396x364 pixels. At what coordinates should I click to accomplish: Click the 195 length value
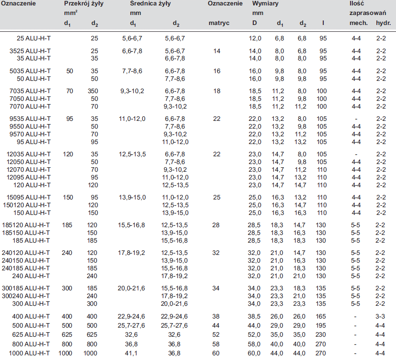321,325
